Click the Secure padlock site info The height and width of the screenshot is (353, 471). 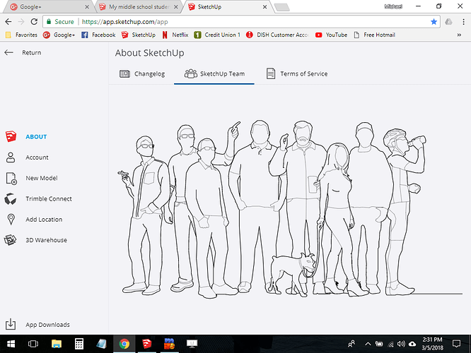60,22
